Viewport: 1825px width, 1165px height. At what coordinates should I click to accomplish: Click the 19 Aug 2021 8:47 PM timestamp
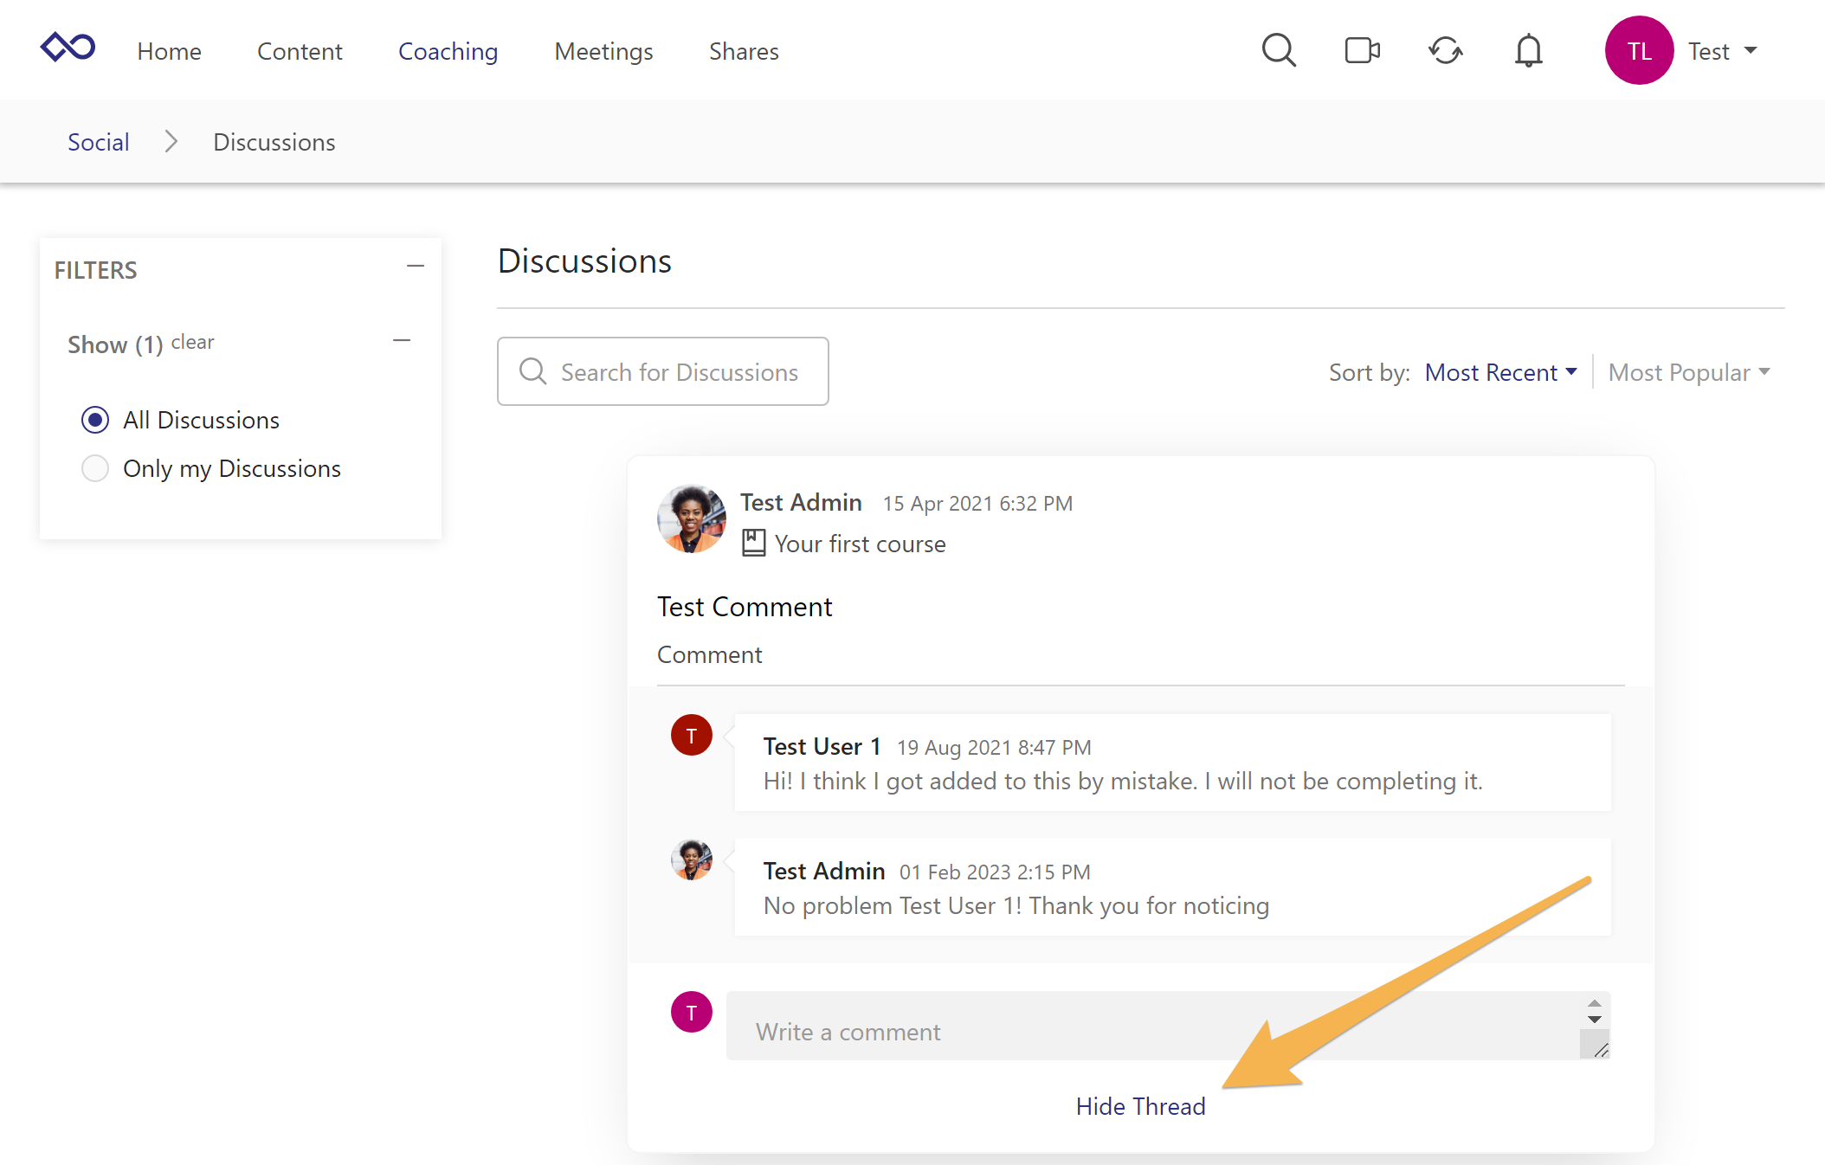(994, 747)
